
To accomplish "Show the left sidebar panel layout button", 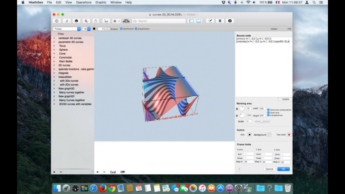I will click(x=192, y=21).
